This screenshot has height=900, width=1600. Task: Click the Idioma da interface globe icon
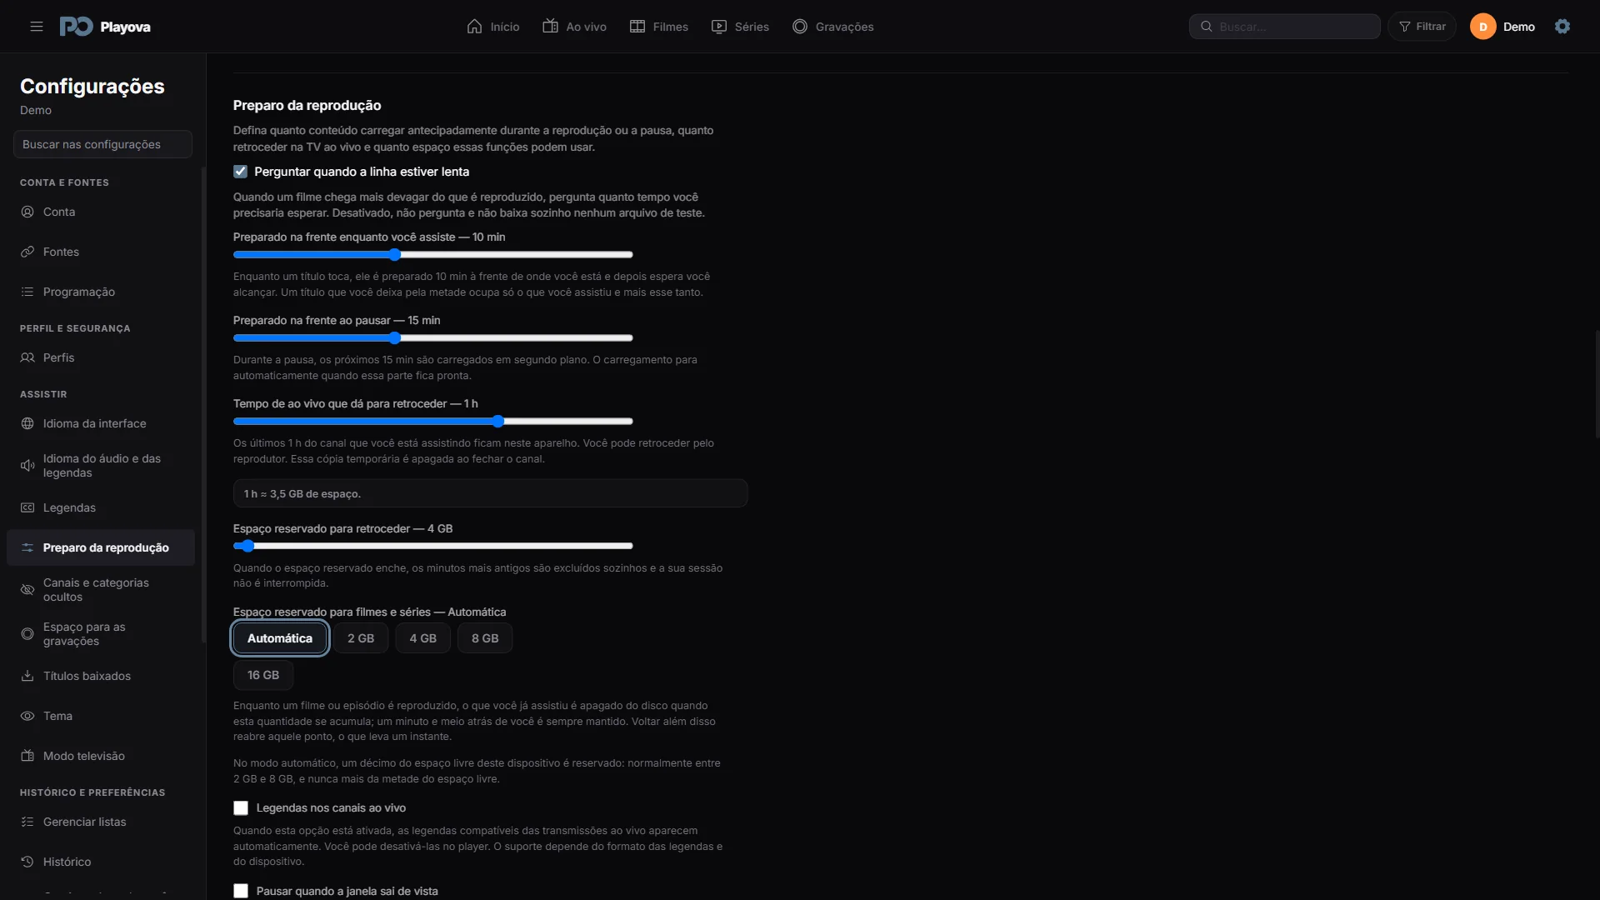27,423
